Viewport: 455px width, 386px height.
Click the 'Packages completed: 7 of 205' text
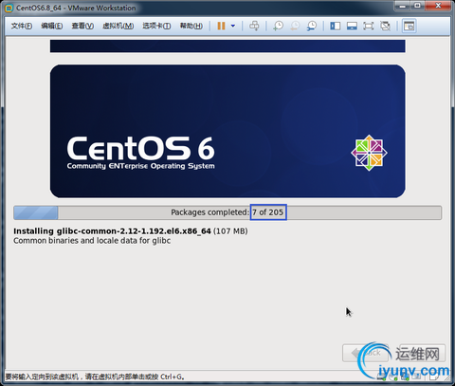[x=227, y=212]
